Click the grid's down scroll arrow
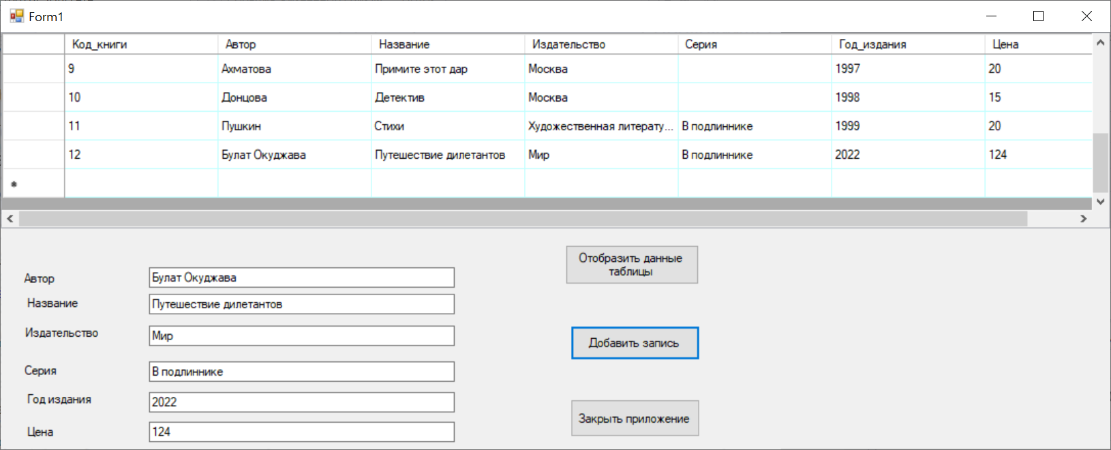1111x450 pixels. coord(1100,202)
